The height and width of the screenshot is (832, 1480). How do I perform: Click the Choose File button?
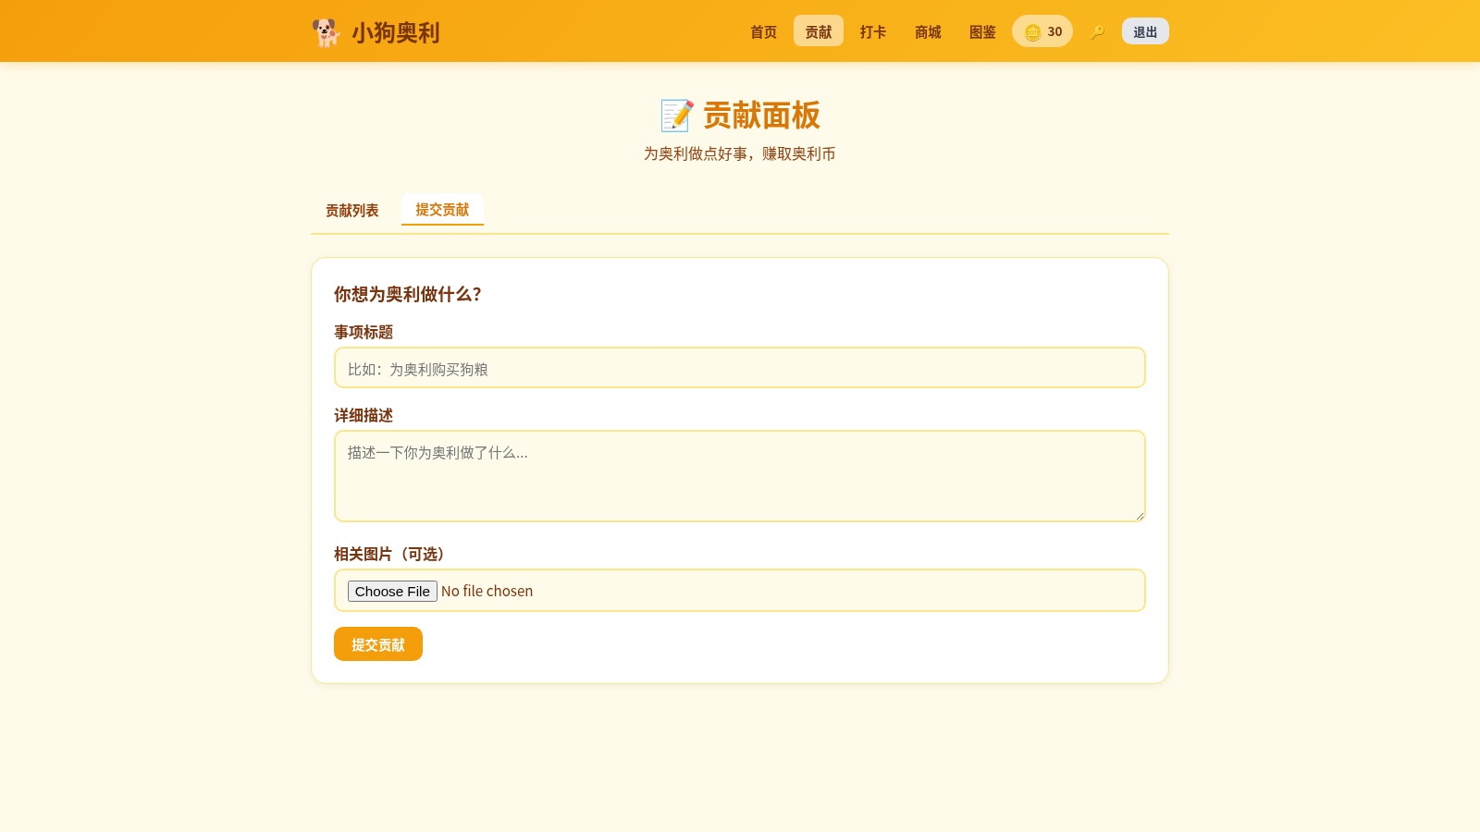(x=392, y=591)
